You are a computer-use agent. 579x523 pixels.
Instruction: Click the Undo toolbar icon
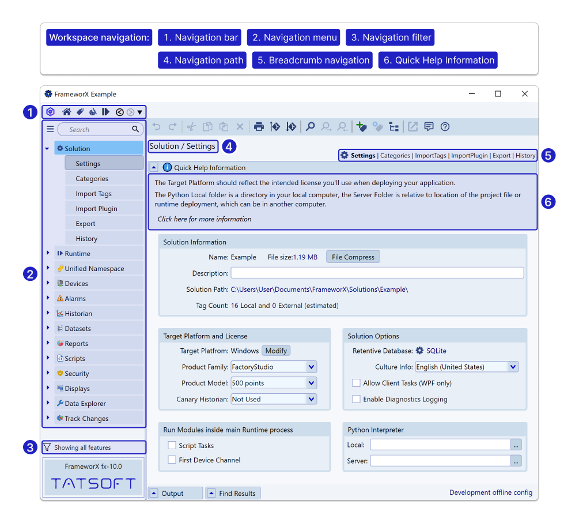click(x=157, y=127)
